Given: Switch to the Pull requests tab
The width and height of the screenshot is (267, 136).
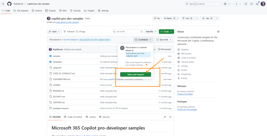Looking at the screenshot, I should pos(21,11).
